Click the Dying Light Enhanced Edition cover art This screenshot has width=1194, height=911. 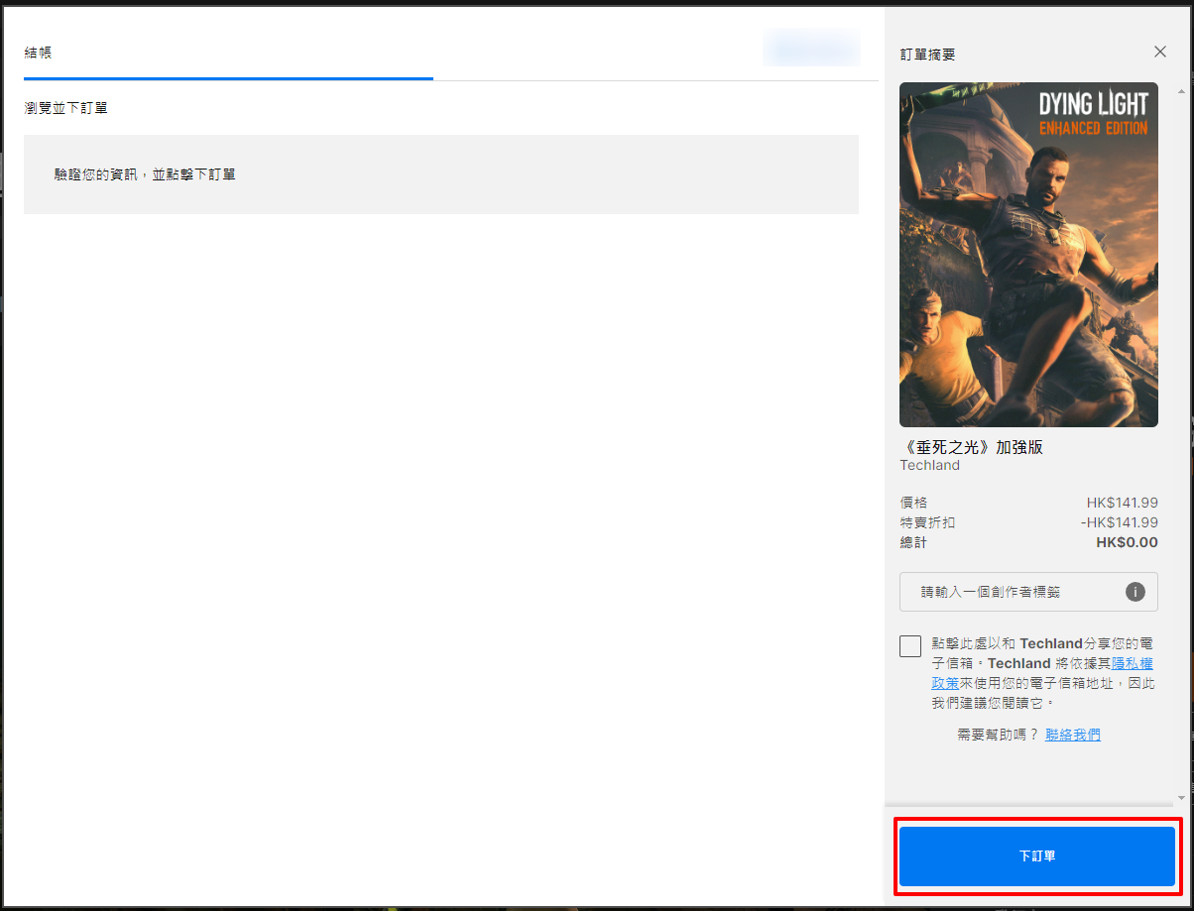pos(1028,255)
